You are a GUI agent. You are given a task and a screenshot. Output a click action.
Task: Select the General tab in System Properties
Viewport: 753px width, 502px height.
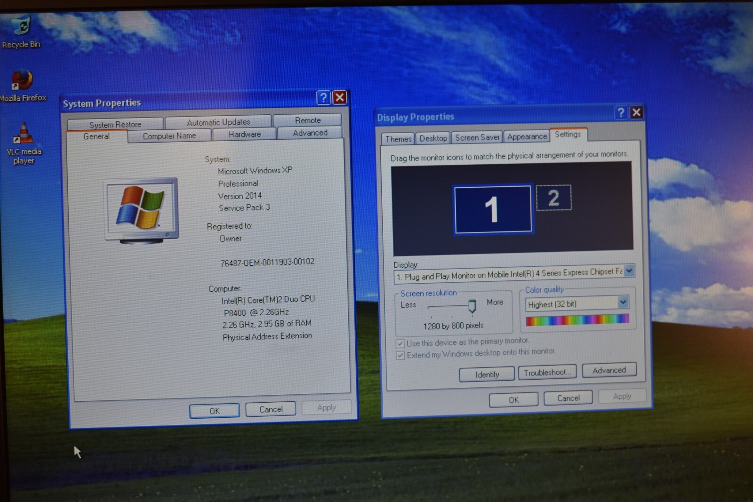pos(96,136)
